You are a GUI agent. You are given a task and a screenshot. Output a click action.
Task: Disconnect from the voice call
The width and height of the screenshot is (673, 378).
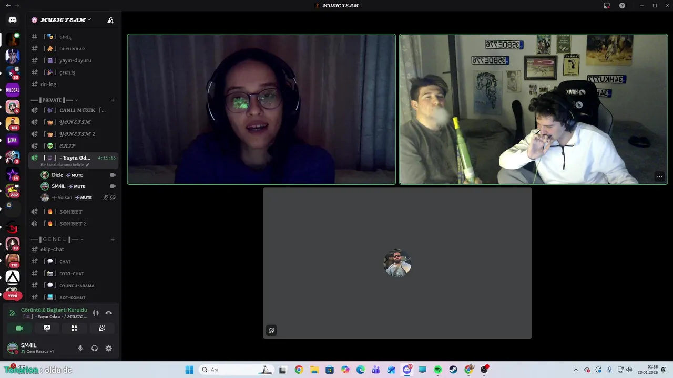(109, 313)
